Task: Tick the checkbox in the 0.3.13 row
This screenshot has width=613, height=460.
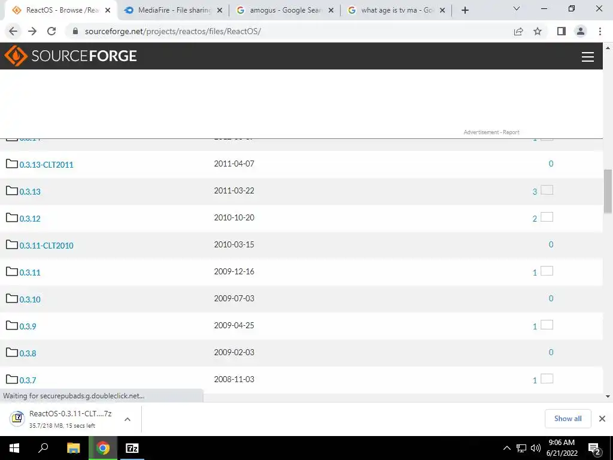Action: (547, 190)
